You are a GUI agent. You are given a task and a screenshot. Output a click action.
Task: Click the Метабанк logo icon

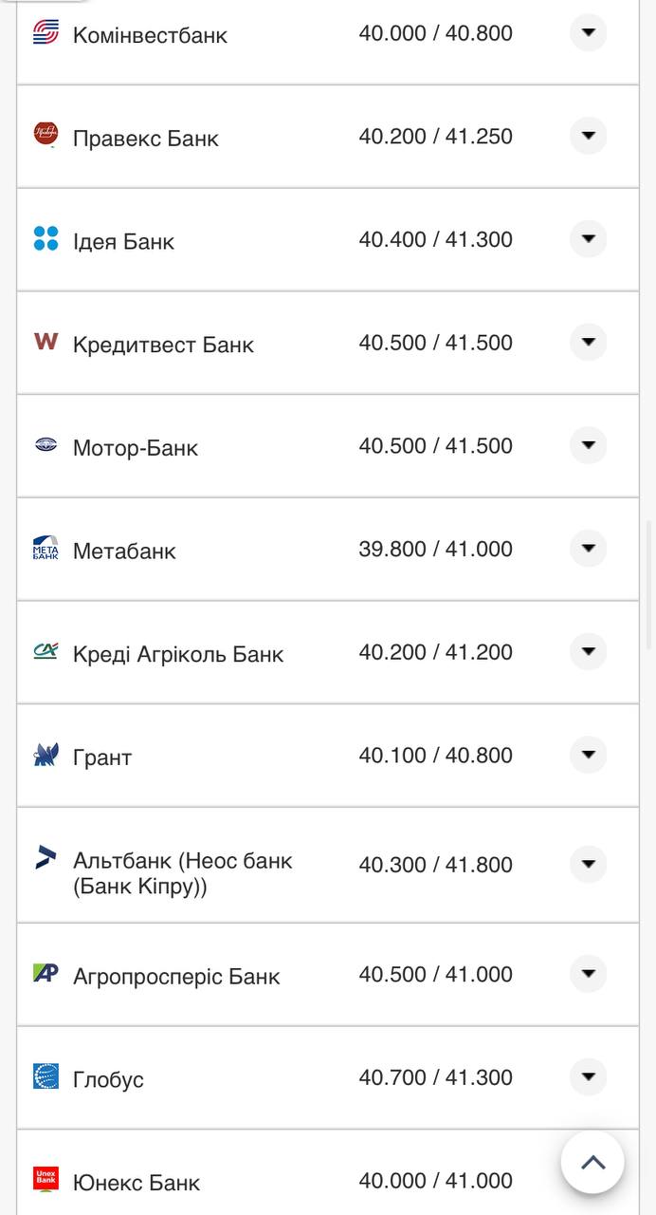coord(46,548)
